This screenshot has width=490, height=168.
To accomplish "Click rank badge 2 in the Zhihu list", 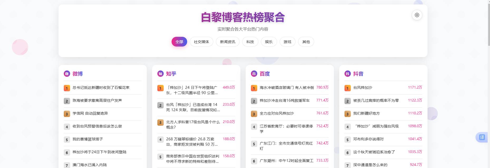I will click(x=160, y=105).
